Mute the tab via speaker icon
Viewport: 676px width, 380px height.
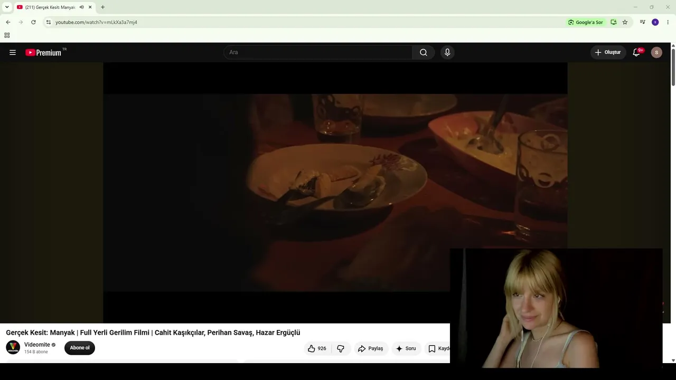tap(82, 7)
